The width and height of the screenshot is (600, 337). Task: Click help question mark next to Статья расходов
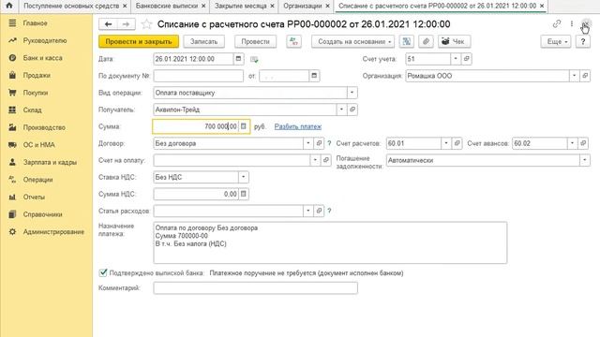click(329, 211)
